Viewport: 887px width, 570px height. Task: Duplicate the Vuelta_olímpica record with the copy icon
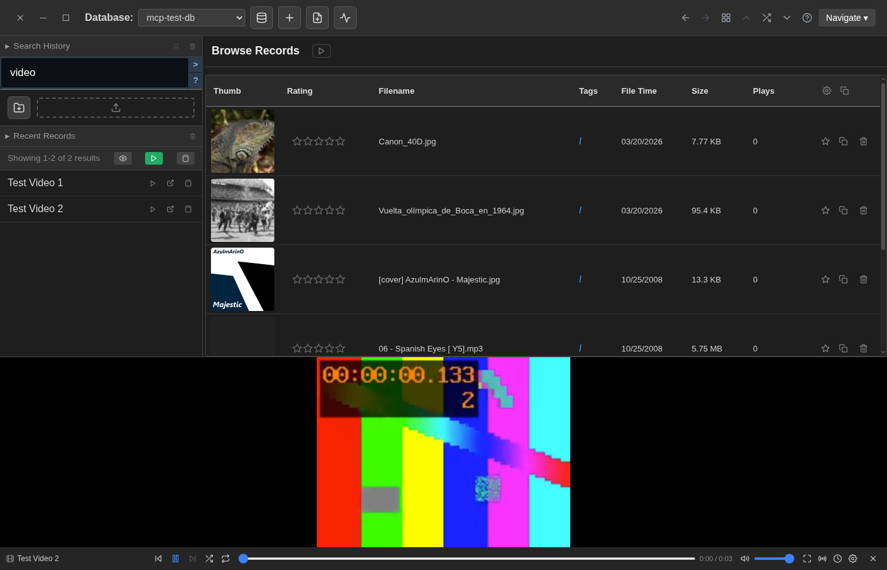tap(843, 210)
